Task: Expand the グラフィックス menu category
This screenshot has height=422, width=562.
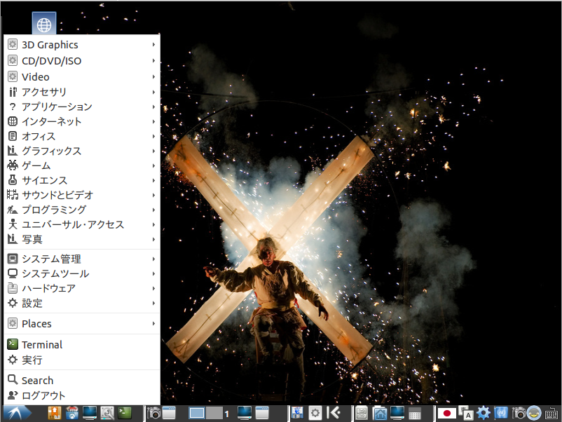Action: 82,151
